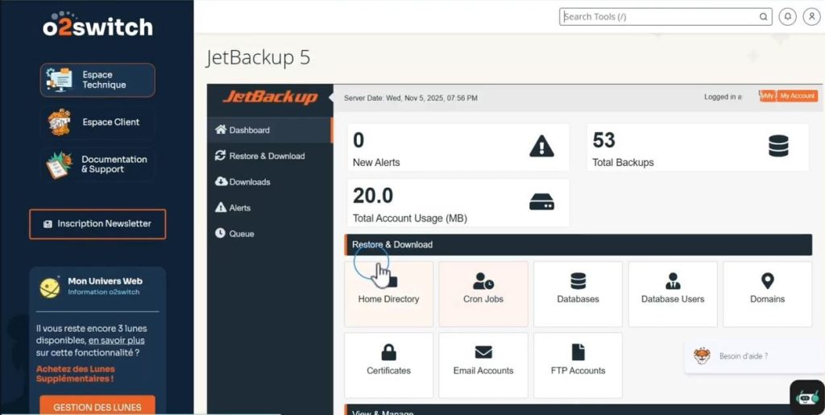
Task: Open the Alerts menu item
Action: [269, 208]
